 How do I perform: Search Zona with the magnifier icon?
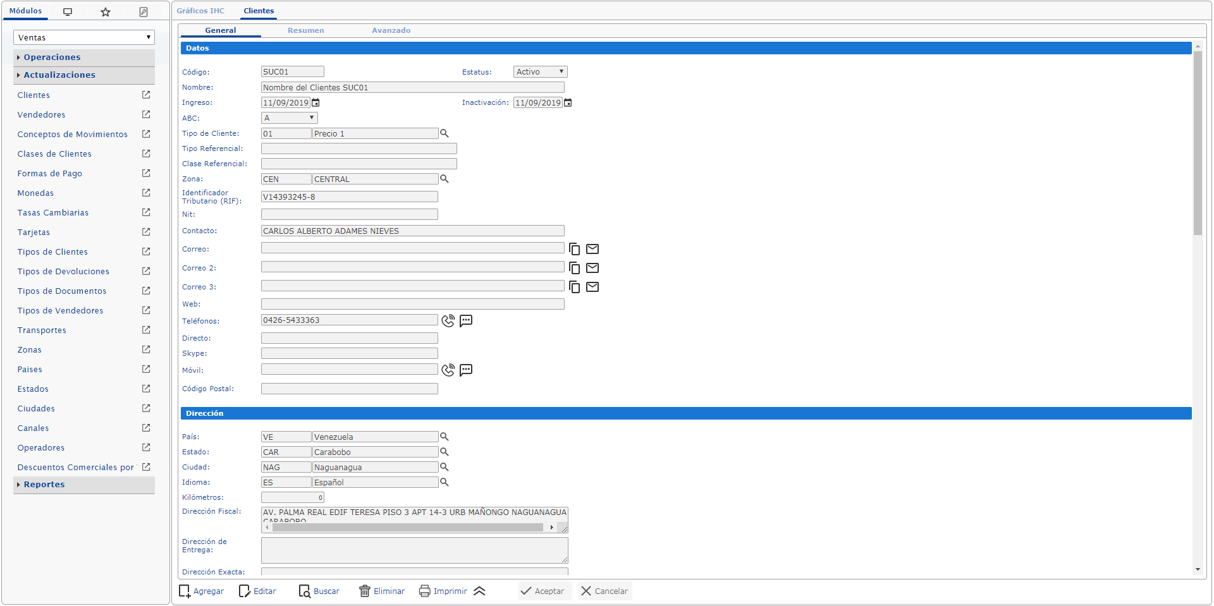[445, 179]
